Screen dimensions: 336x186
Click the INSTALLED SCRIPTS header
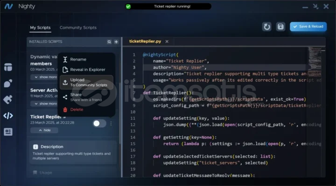(x=46, y=42)
